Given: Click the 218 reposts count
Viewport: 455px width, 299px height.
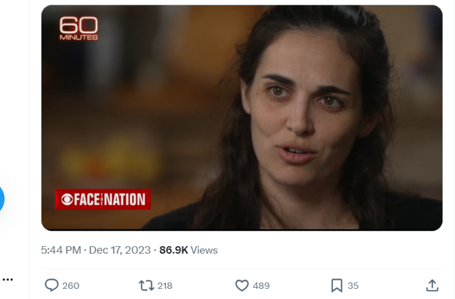Looking at the screenshot, I should tap(165, 286).
